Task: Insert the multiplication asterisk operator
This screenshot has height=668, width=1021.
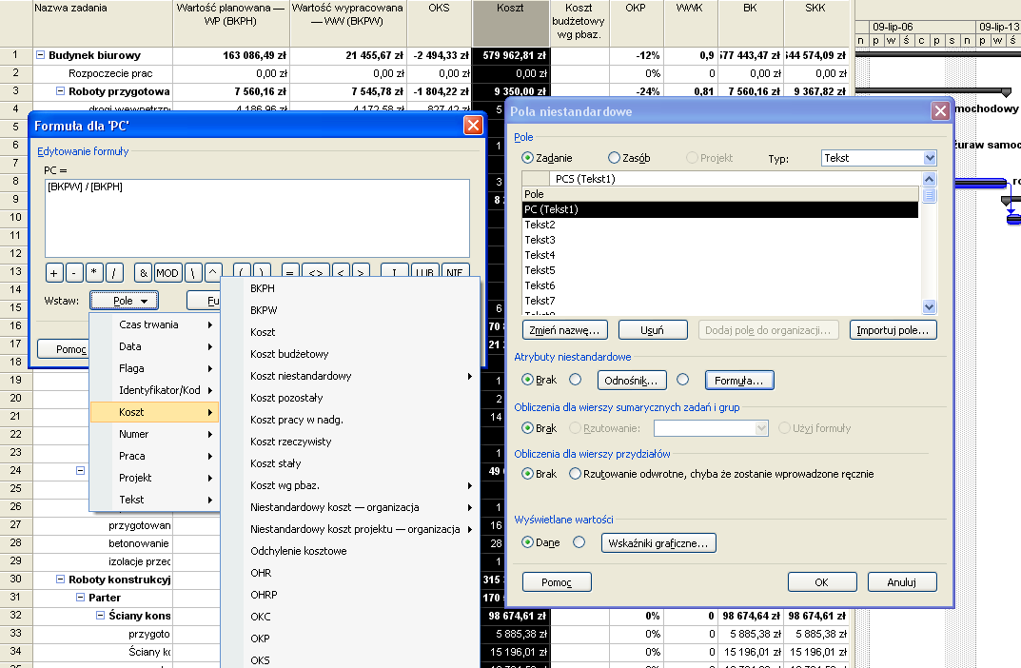Action: tap(94, 273)
